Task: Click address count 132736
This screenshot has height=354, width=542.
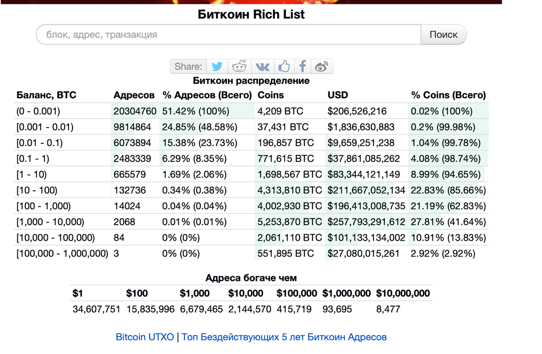Action: coord(130,190)
